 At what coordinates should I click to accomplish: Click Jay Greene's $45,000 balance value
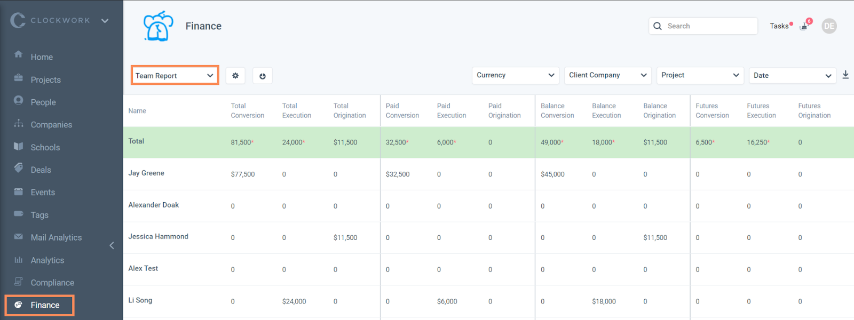coord(552,174)
